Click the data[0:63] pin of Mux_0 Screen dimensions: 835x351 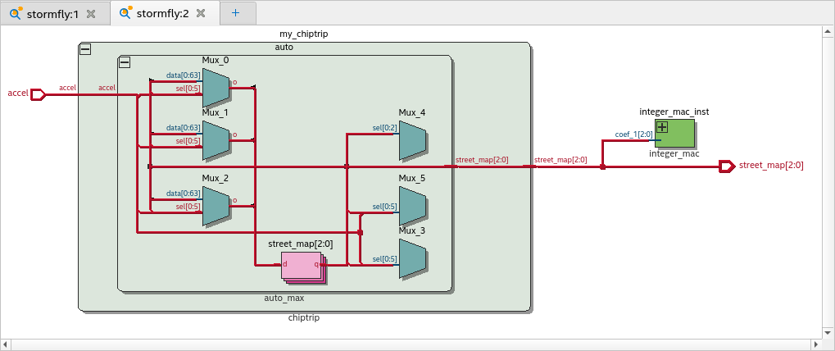point(184,75)
